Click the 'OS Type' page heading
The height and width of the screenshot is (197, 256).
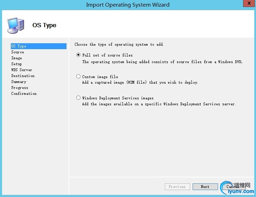(x=44, y=25)
